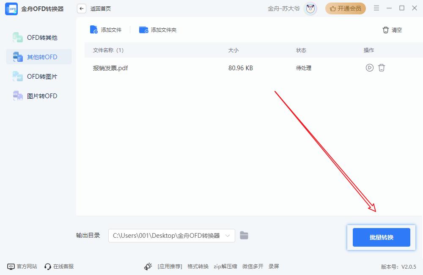Viewport: 423px width, 275px height.
Task: Expand the 输出目录 path dropdown
Action: [228, 236]
